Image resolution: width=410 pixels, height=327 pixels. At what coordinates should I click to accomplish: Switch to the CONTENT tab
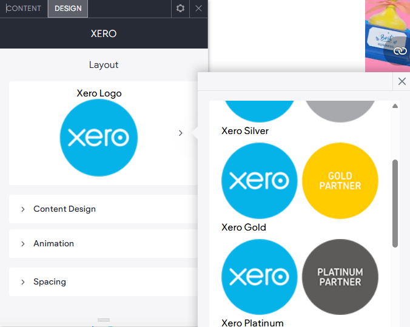tap(24, 8)
